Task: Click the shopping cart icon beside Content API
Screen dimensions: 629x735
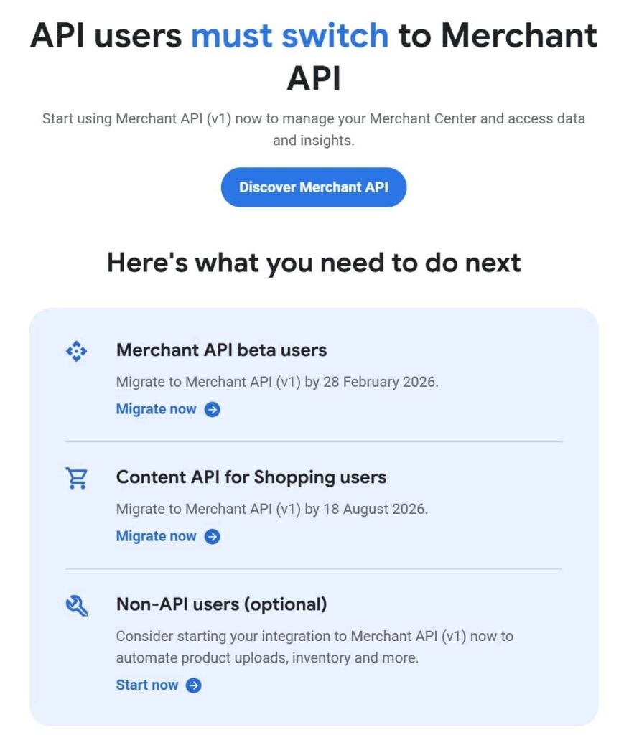Action: pos(77,478)
